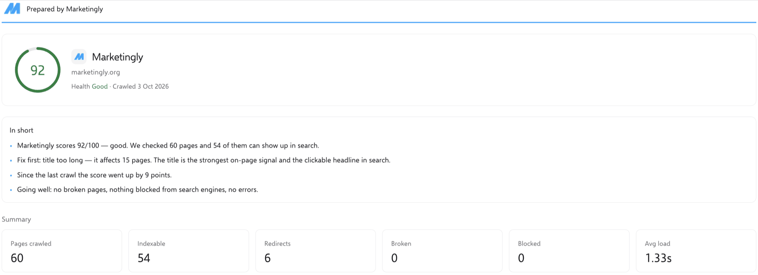Click the 'In short' section heading

point(21,131)
